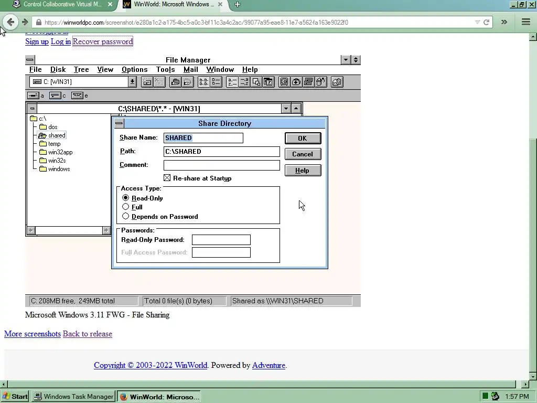The height and width of the screenshot is (403, 537).
Task: Click the Path field containing C:\SHARED
Action: point(222,152)
